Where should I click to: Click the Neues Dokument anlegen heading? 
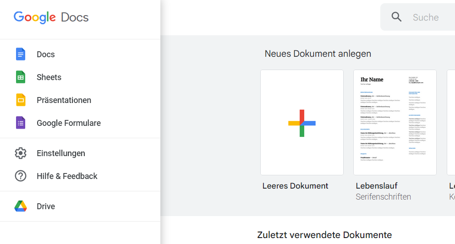[318, 54]
